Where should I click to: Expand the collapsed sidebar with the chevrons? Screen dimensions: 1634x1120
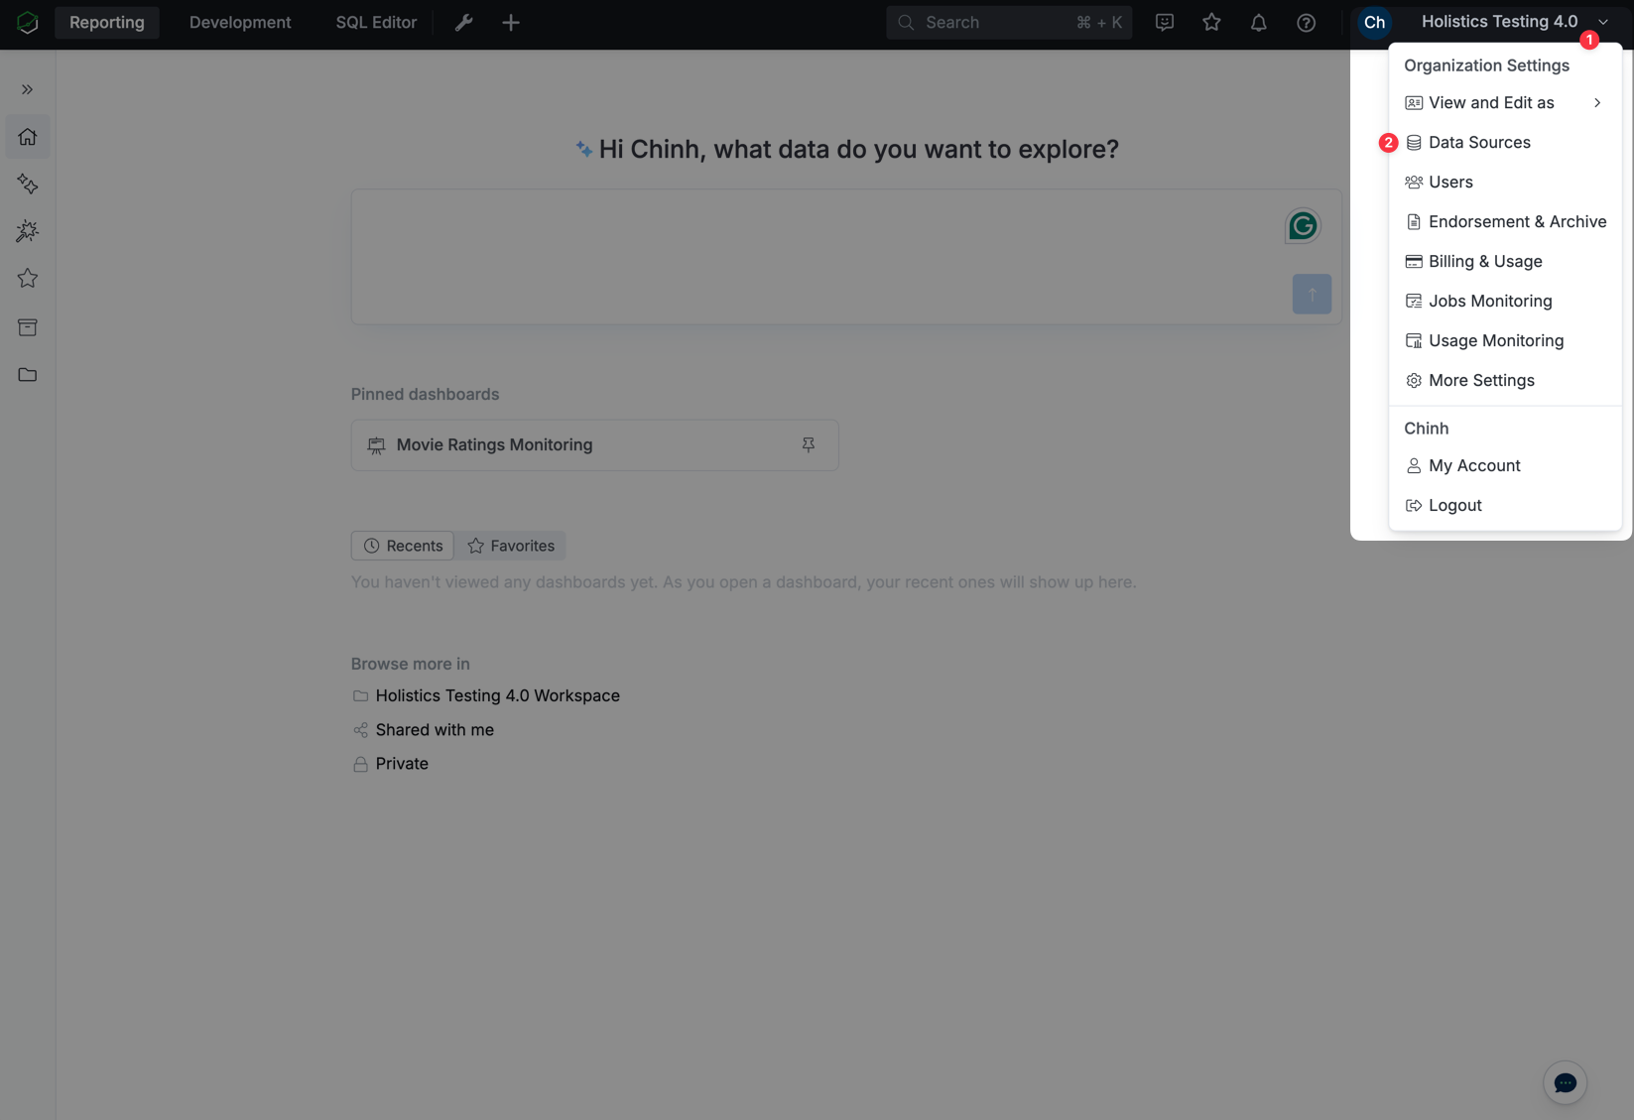coord(27,88)
